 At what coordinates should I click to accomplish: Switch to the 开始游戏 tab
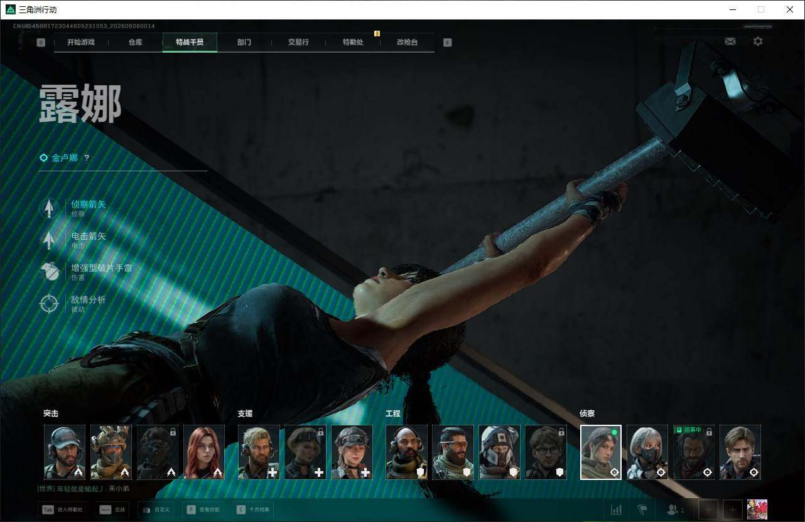81,43
